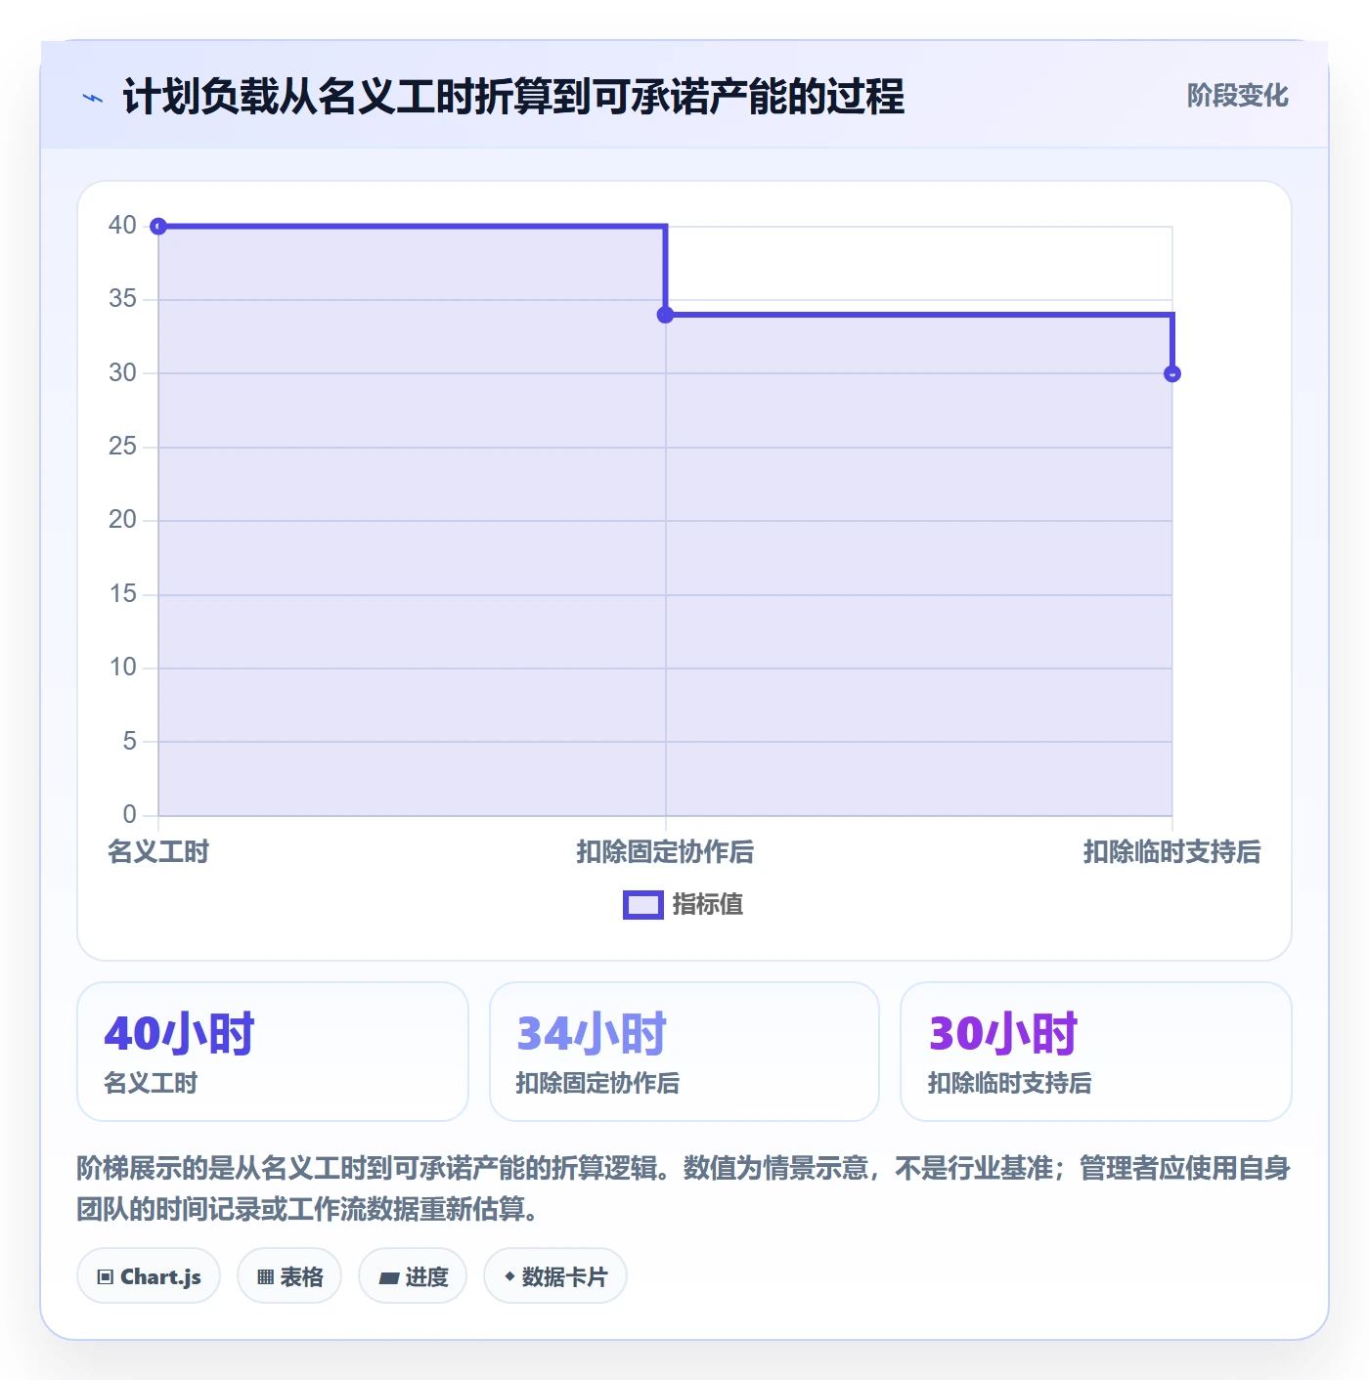
Task: Click the lightning bolt icon beside the title
Action: tap(93, 98)
